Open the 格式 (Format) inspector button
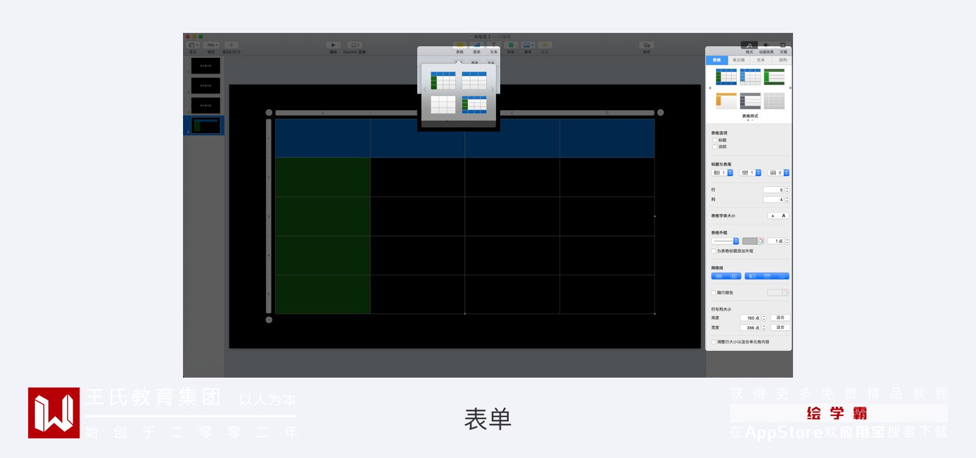Image resolution: width=976 pixels, height=458 pixels. point(749,45)
